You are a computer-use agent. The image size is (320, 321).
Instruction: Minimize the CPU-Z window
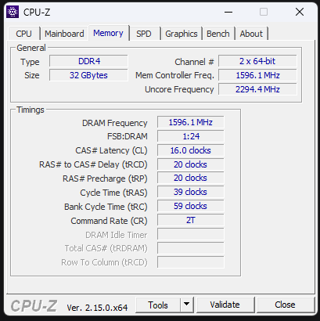[228, 12]
